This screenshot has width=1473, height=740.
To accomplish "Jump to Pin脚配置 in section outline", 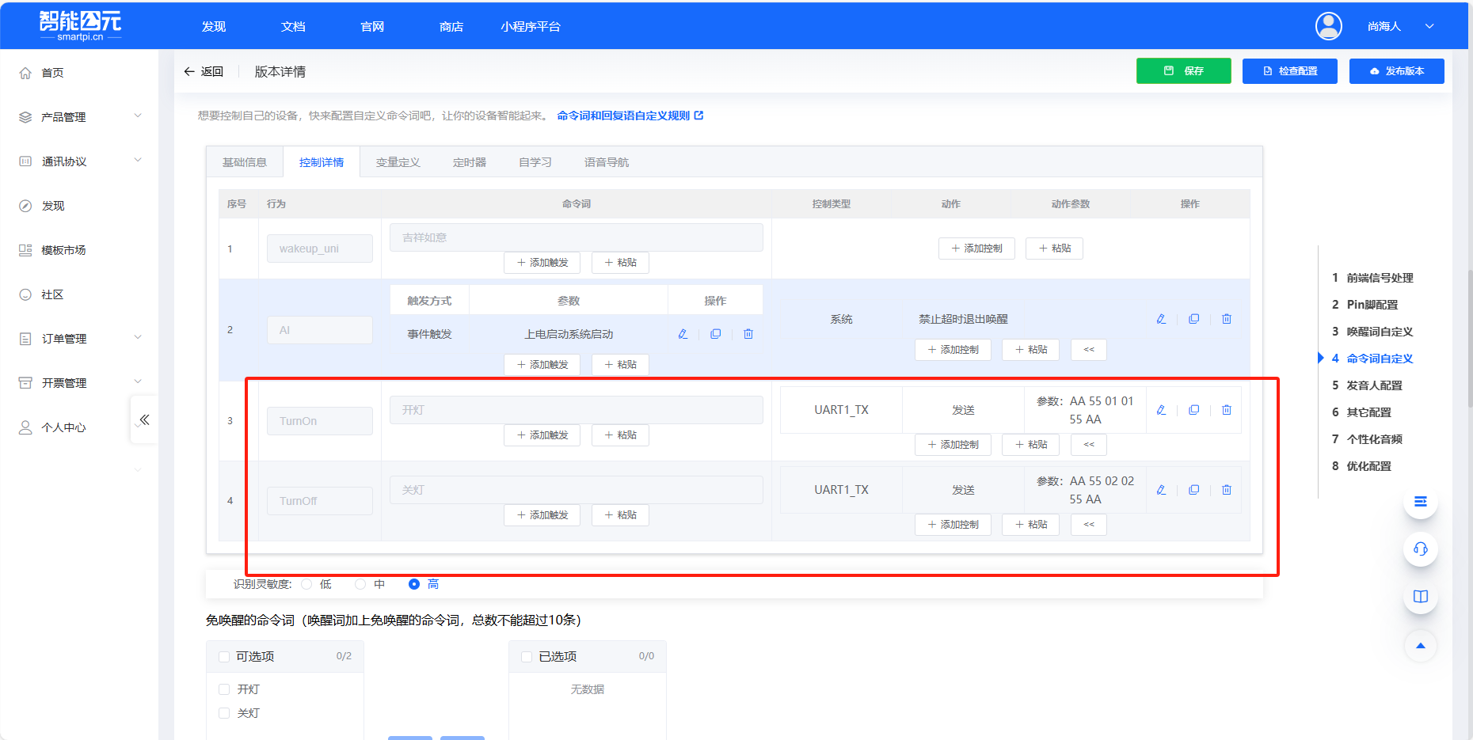I will tap(1372, 305).
